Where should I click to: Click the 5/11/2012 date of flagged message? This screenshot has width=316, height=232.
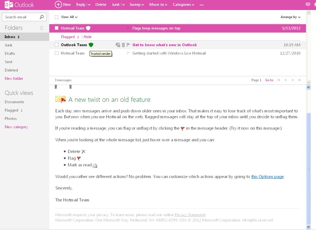point(291,28)
